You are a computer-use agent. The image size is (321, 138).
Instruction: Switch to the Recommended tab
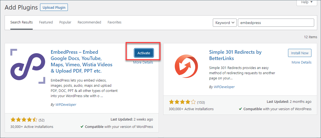[89, 22]
